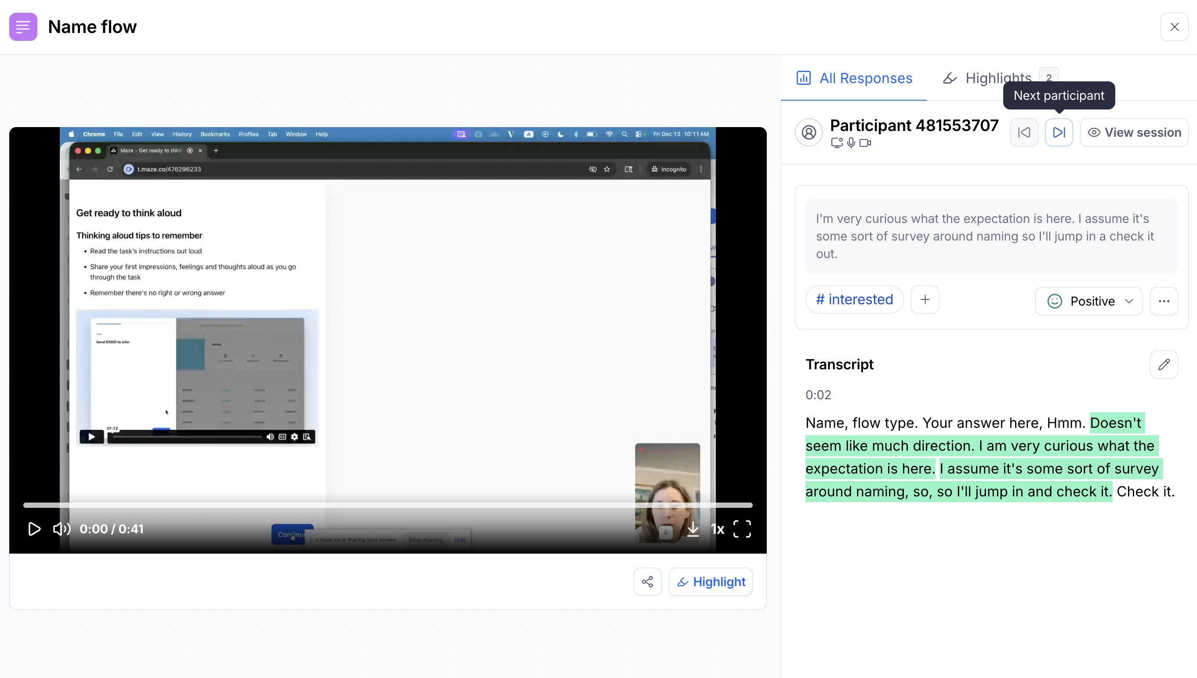The image size is (1197, 678).
Task: Click the Highlight button below the video
Action: pos(711,582)
